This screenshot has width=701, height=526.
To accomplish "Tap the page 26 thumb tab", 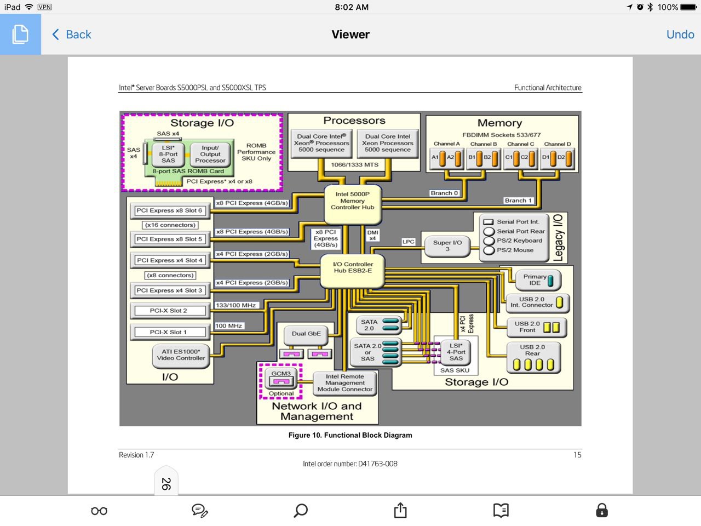I will click(166, 482).
